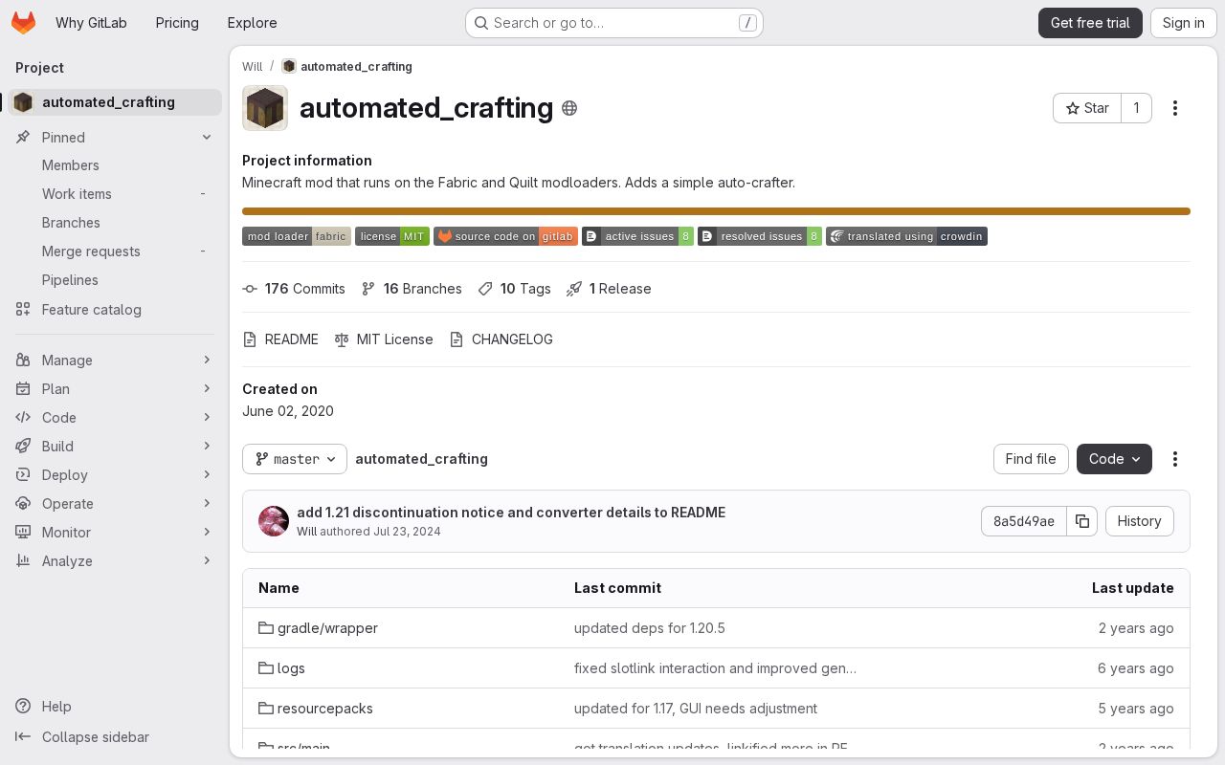Open the Pricing link in top bar

click(177, 23)
